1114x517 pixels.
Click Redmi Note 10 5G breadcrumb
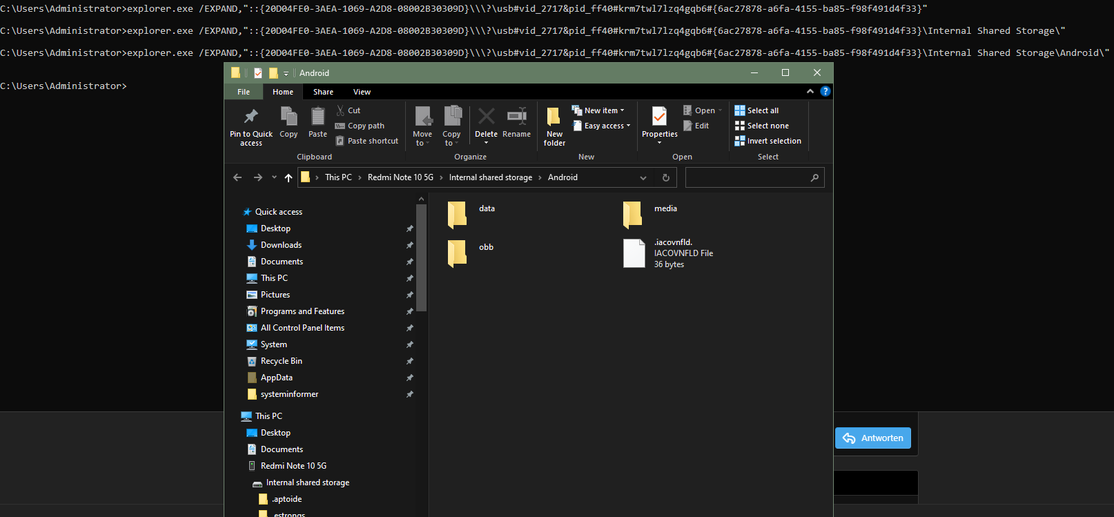[x=400, y=177]
